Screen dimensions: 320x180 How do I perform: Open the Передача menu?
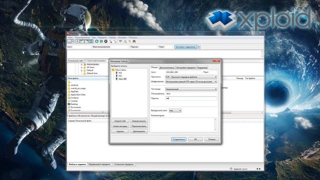coord(102,37)
